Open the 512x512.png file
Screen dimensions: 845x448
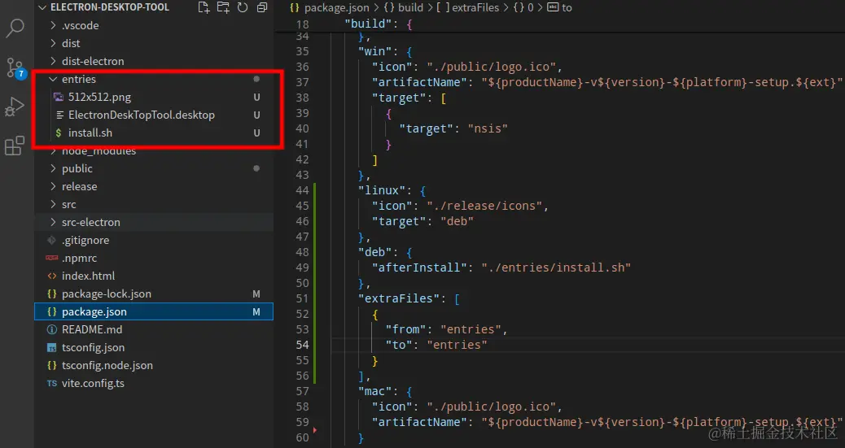[x=154, y=97]
